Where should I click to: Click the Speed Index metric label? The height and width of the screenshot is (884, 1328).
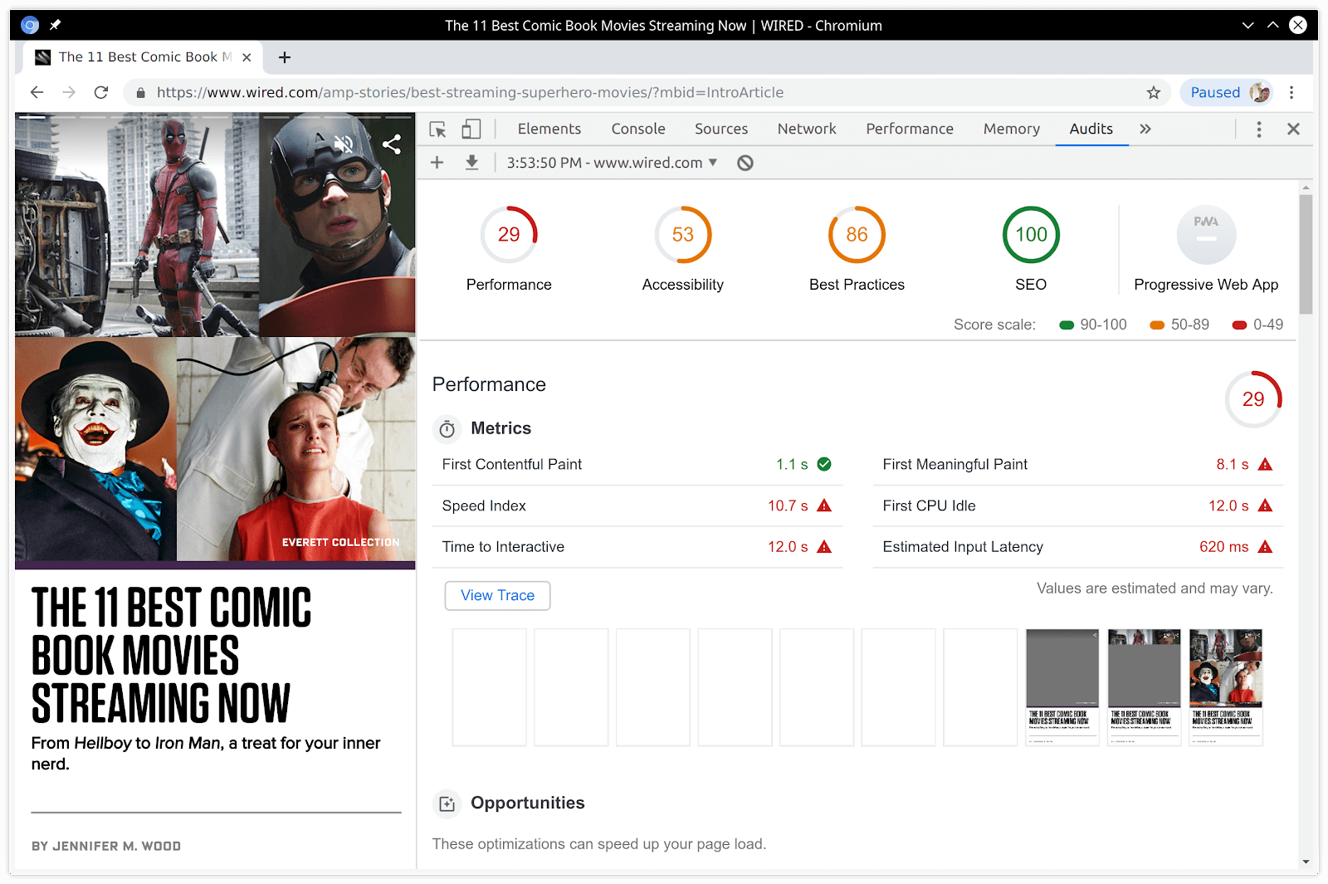(484, 505)
